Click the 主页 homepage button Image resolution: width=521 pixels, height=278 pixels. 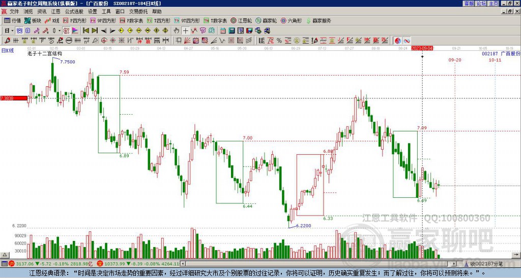494,4
